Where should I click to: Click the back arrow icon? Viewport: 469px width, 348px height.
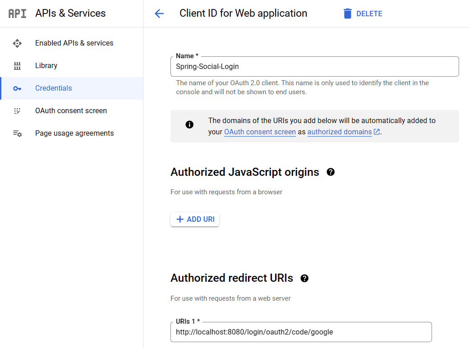pyautogui.click(x=159, y=14)
